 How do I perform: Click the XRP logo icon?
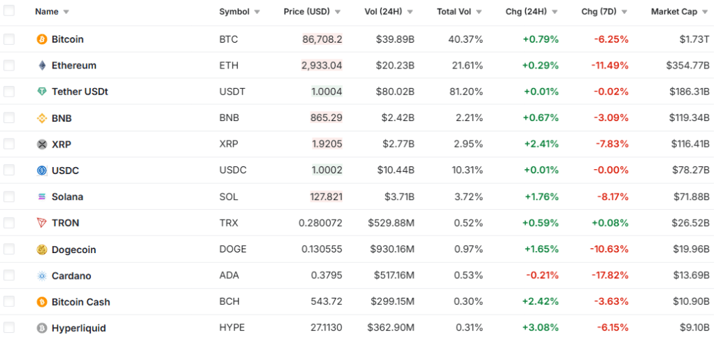pos(42,144)
